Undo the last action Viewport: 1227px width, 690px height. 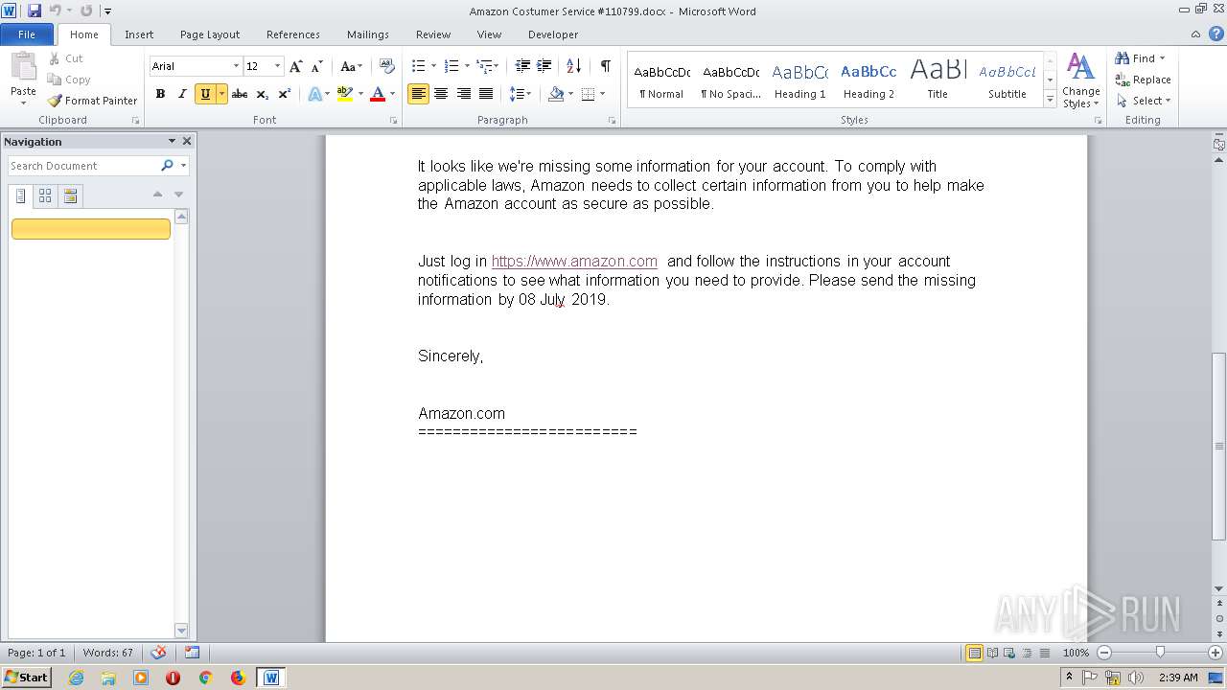pyautogui.click(x=56, y=11)
